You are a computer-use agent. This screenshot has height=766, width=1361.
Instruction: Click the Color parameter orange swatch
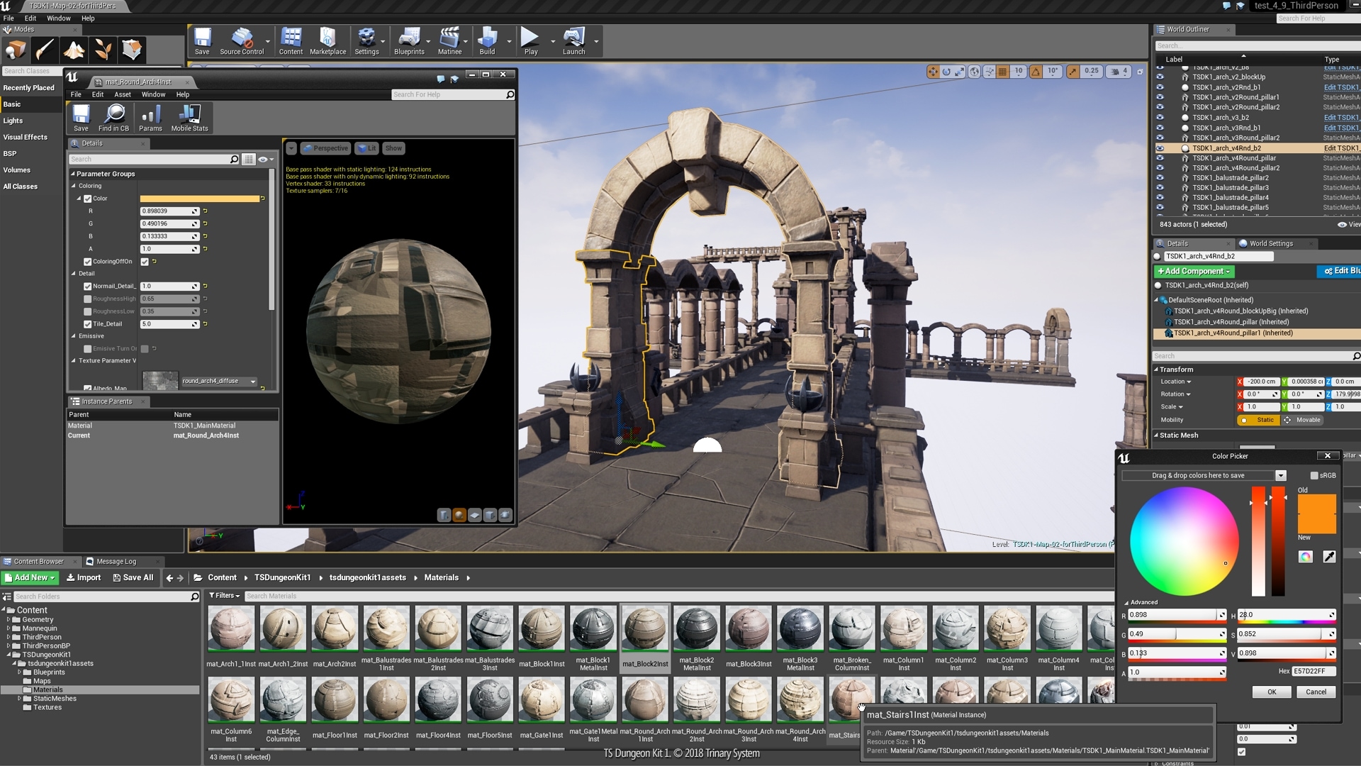tap(199, 199)
